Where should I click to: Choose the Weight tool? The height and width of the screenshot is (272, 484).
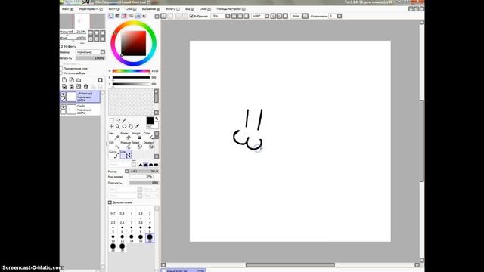click(x=137, y=136)
